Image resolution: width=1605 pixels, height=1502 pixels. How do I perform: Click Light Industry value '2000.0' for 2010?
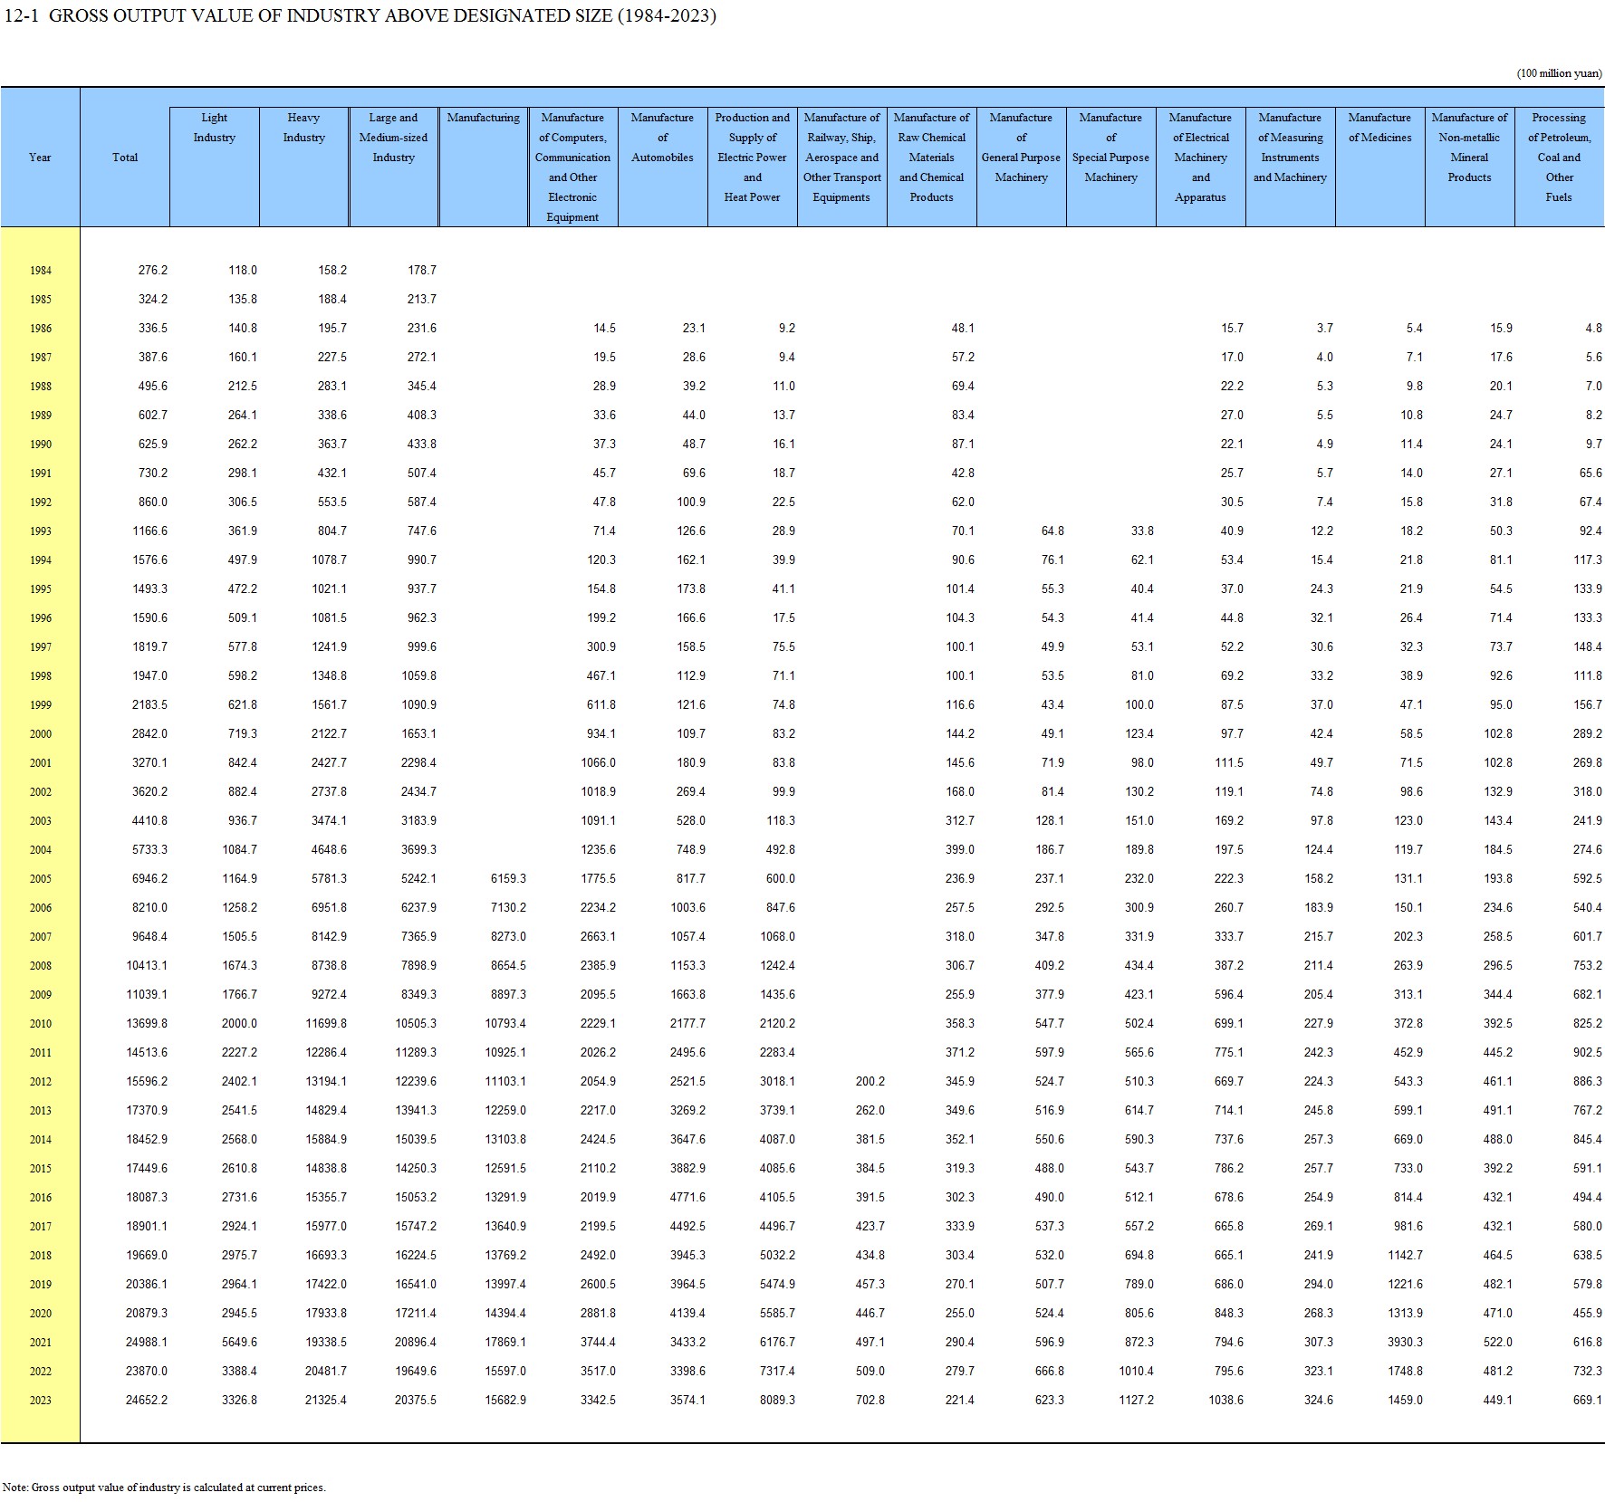[x=239, y=1023]
